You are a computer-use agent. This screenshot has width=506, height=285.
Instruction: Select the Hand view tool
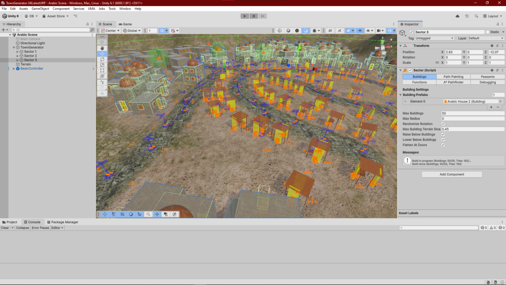102,48
